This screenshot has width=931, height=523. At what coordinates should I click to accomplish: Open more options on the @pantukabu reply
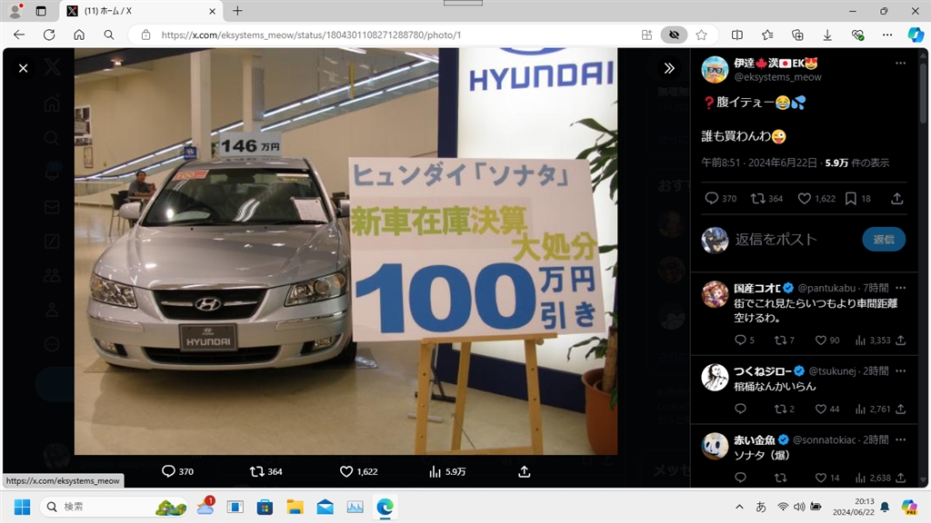pyautogui.click(x=901, y=288)
